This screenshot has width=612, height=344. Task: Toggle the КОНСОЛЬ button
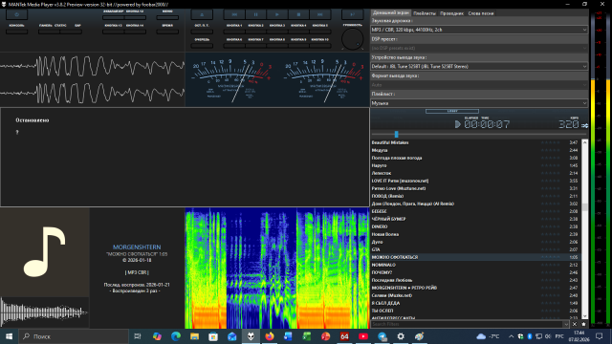tap(17, 32)
